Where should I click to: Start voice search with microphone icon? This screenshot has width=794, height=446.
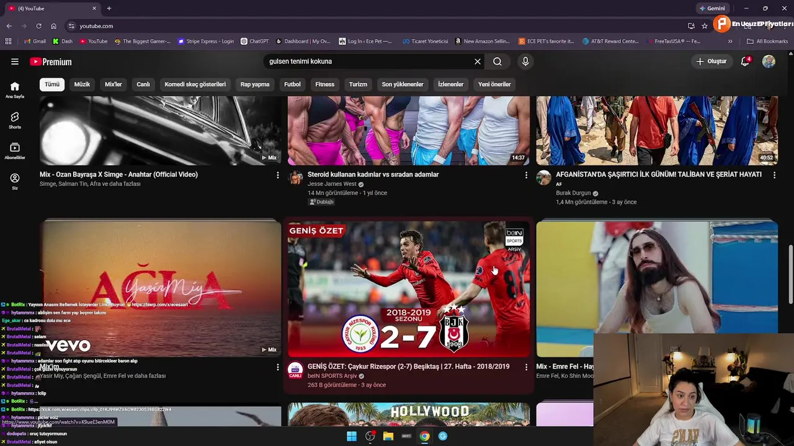click(x=525, y=61)
